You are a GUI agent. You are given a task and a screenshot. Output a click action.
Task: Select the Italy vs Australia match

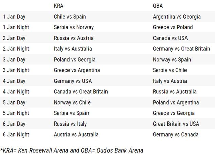[73, 49]
